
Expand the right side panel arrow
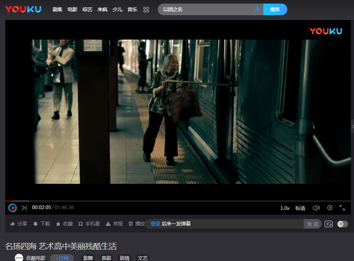(x=352, y=126)
